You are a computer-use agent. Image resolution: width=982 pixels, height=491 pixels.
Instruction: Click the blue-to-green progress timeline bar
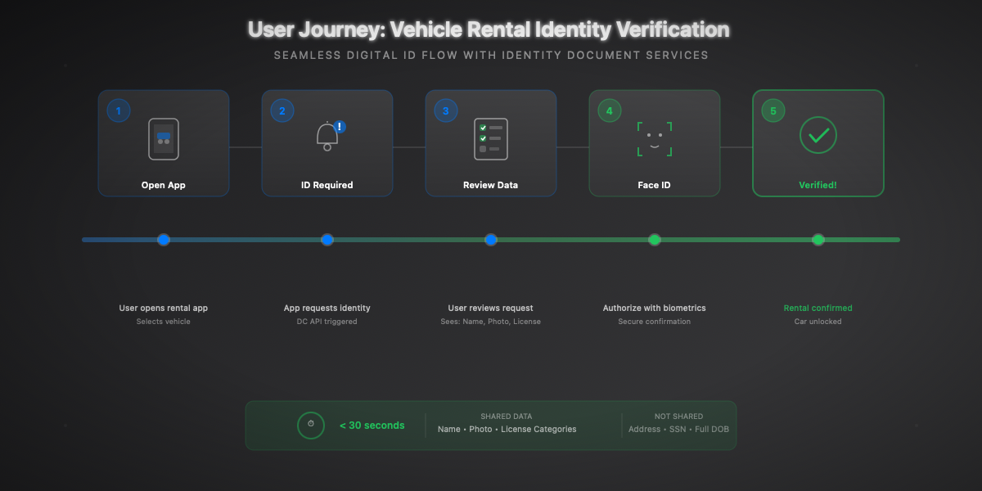[409, 240]
